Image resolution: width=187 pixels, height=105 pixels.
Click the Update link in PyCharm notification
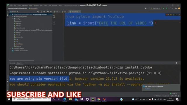[x=147, y=89]
